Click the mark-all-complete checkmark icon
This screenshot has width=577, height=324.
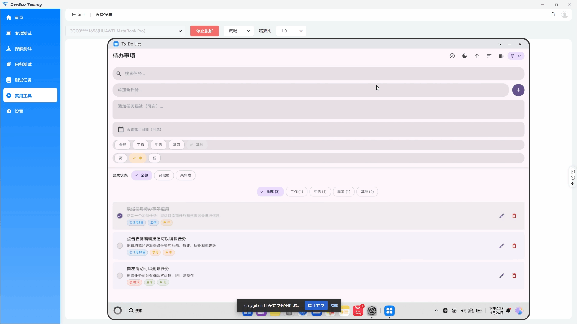pos(452,56)
